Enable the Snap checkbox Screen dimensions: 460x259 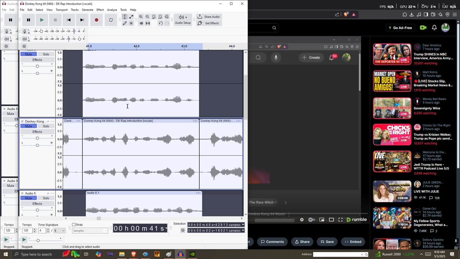click(74, 225)
